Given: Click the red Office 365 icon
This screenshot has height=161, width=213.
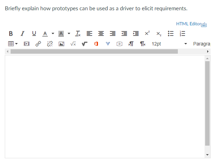Looking at the screenshot, I should click(96, 44).
